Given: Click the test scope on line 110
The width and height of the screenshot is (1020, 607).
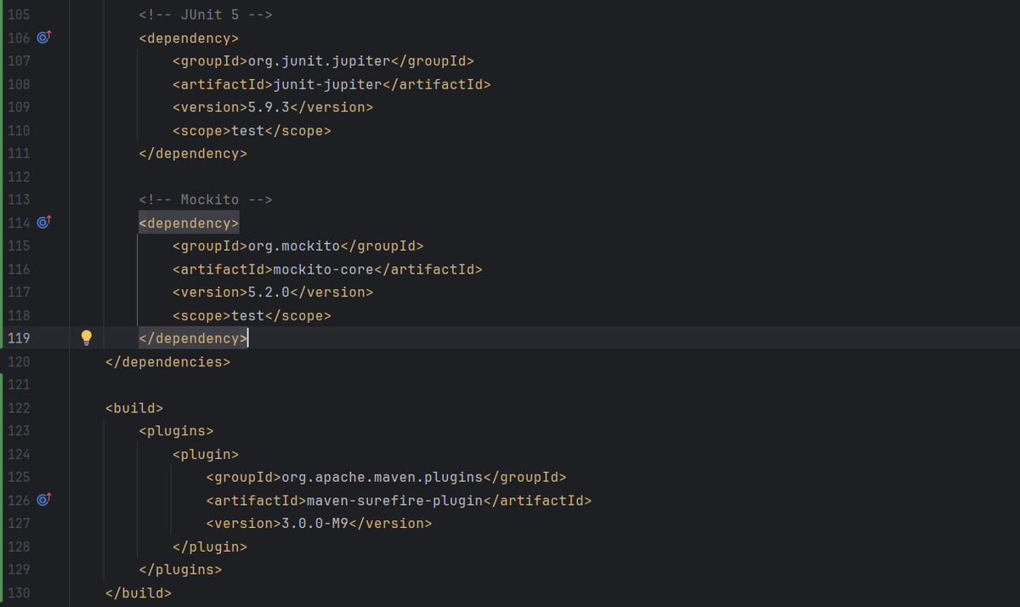Looking at the screenshot, I should (x=247, y=131).
